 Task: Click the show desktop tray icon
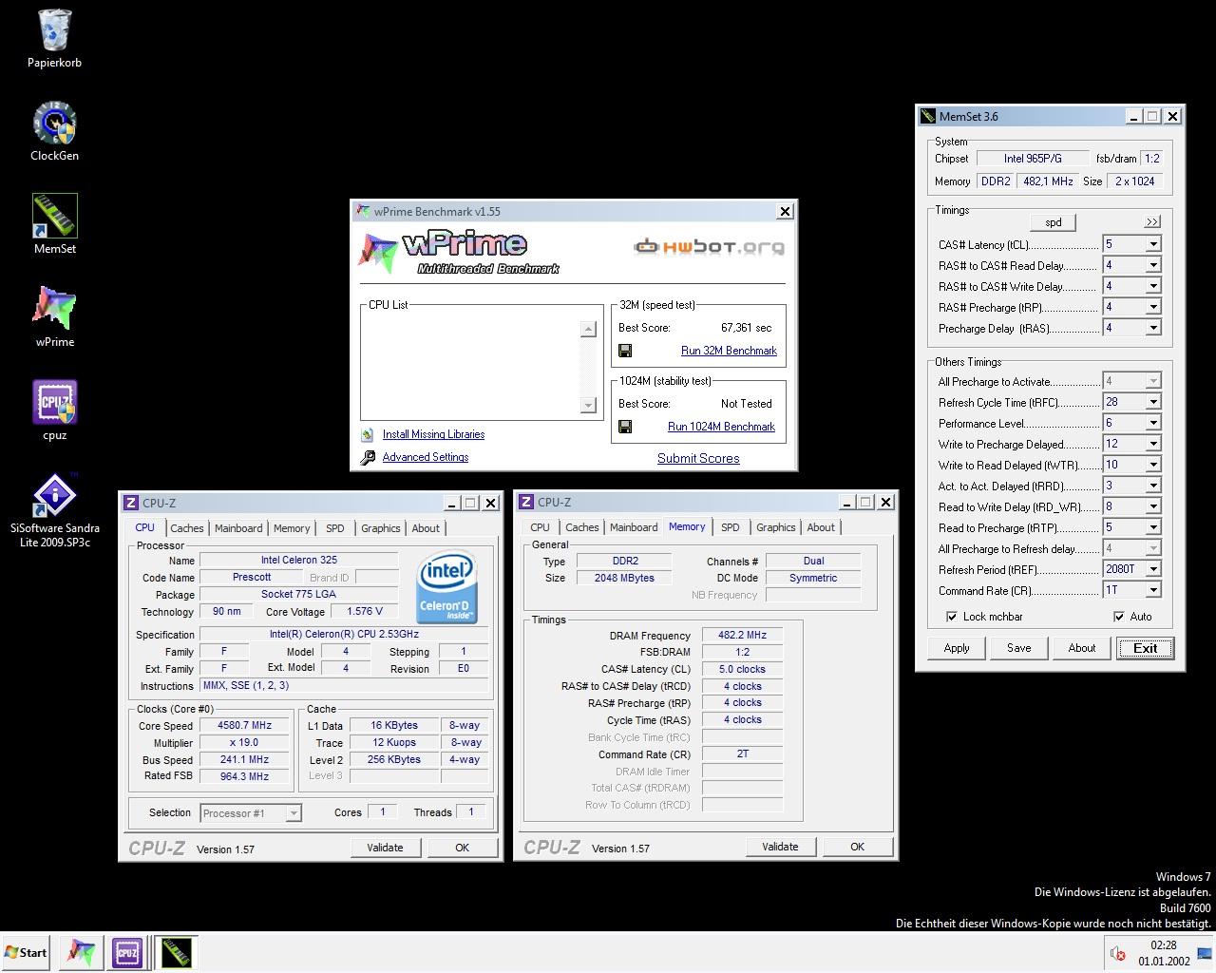(x=1205, y=953)
